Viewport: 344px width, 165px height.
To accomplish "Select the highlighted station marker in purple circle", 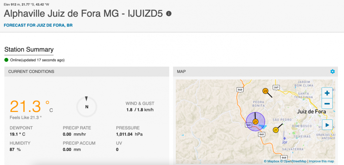I will tap(255, 122).
